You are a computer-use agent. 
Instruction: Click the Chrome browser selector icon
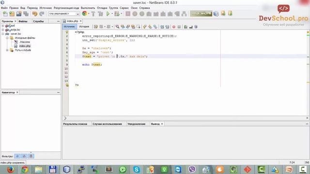[x=84, y=14]
